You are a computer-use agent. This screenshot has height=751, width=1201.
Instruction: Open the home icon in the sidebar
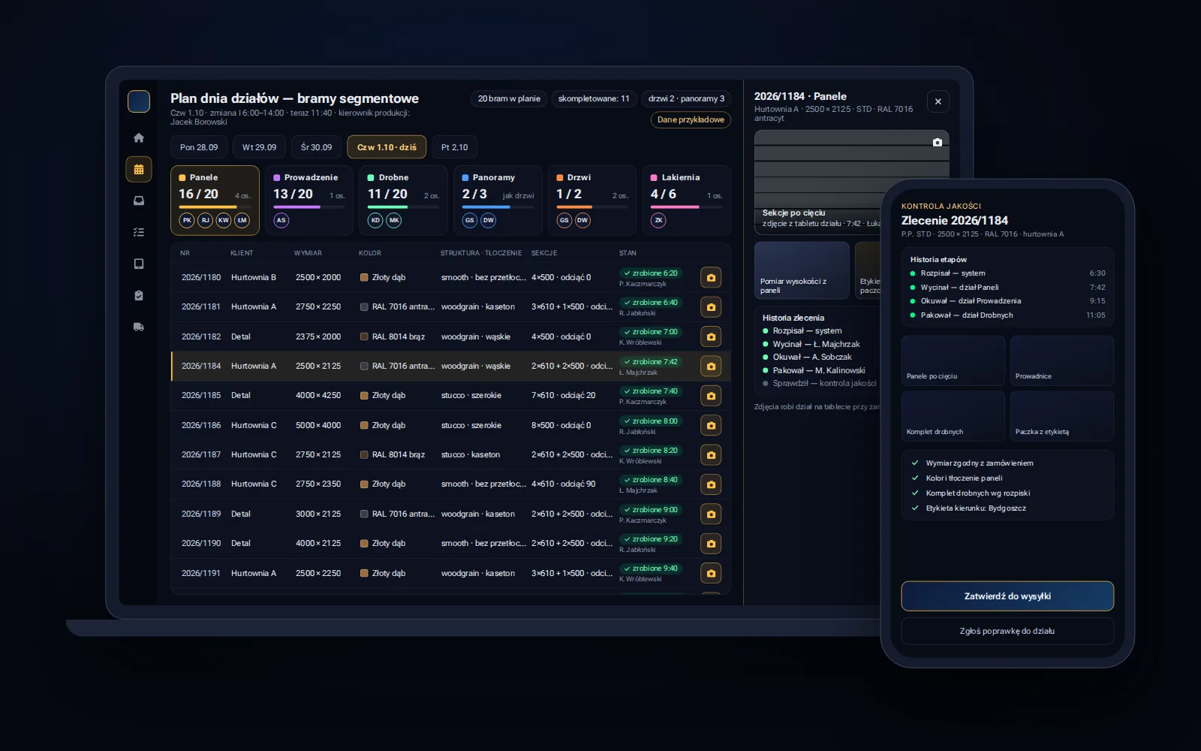point(139,137)
